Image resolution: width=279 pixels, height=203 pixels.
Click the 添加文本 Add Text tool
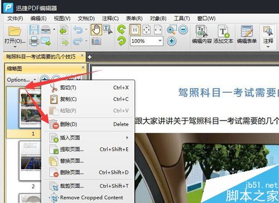pos(223,35)
